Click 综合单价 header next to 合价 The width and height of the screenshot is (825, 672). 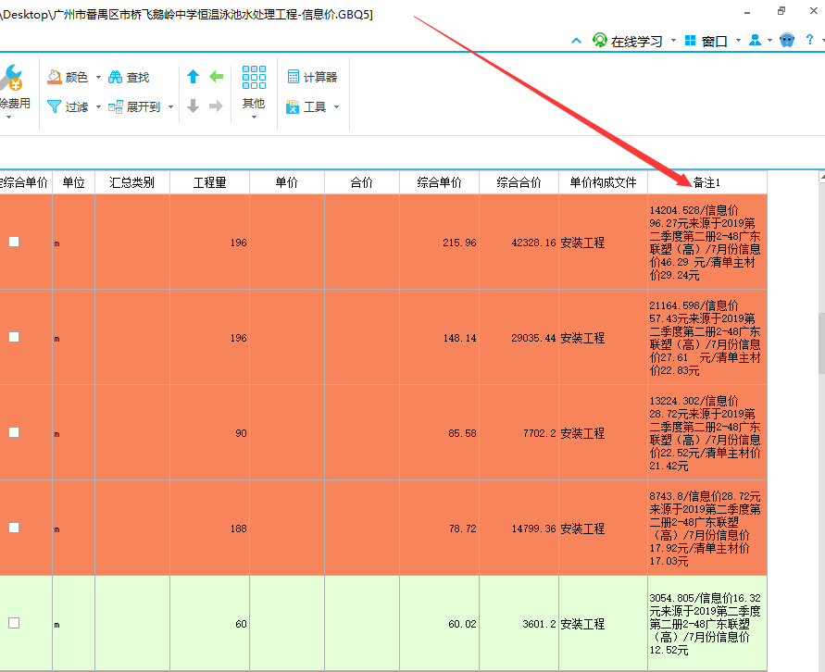439,182
